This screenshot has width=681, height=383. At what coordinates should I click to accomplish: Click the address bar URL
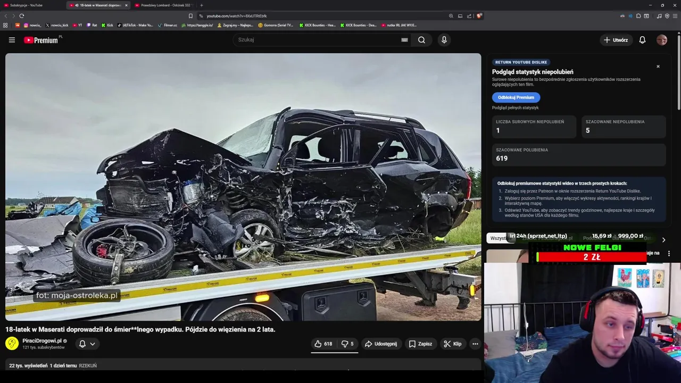237,16
